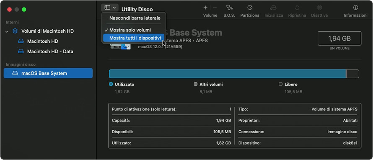Open the sidebar view options button

coord(110,8)
